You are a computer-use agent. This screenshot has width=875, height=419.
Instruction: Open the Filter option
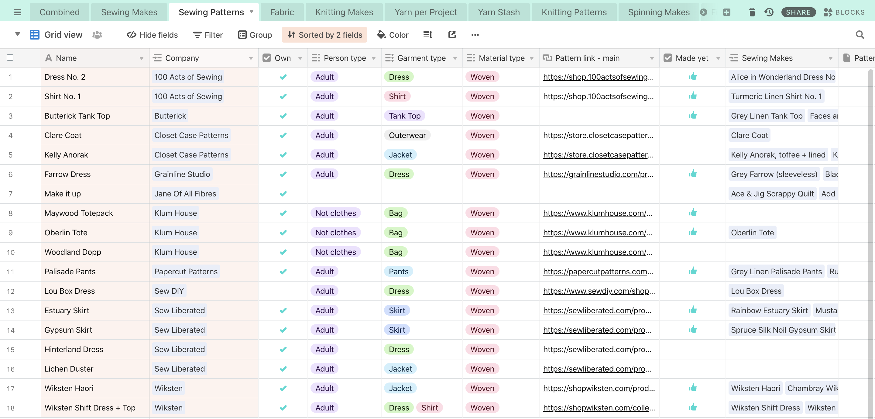tap(208, 35)
